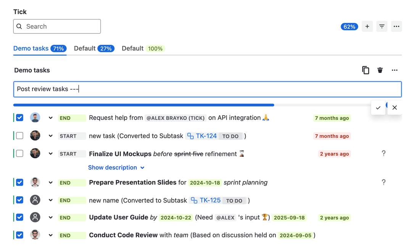The width and height of the screenshot is (412, 252).
Task: Click the trash icon to delete checklist
Action: (x=380, y=70)
